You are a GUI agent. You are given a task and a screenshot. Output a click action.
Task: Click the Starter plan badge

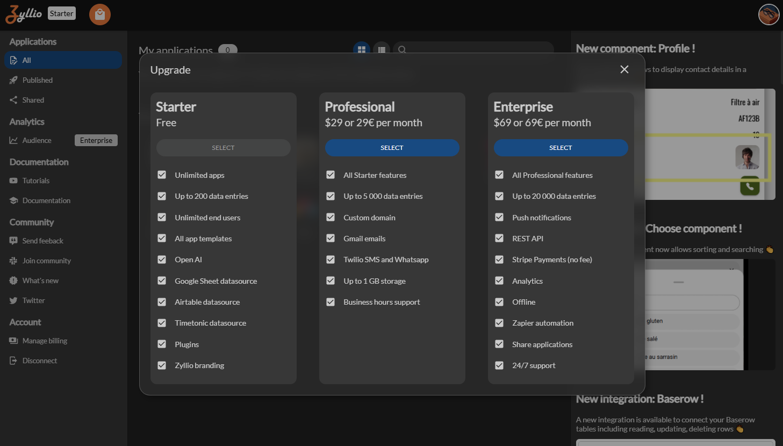point(62,13)
